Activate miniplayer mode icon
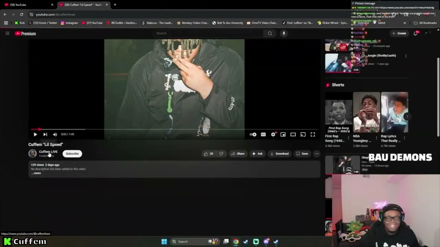This screenshot has width=440, height=247. [x=283, y=134]
